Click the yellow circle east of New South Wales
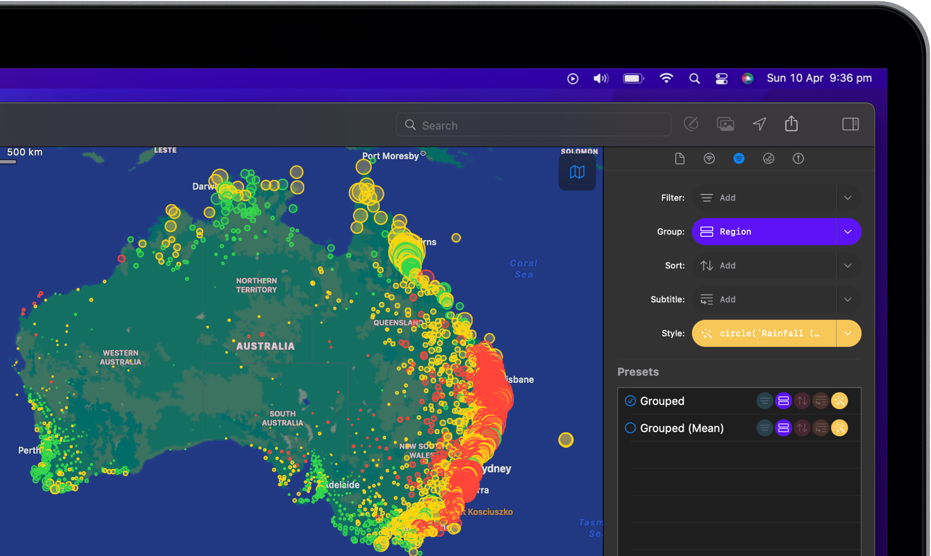 point(566,440)
